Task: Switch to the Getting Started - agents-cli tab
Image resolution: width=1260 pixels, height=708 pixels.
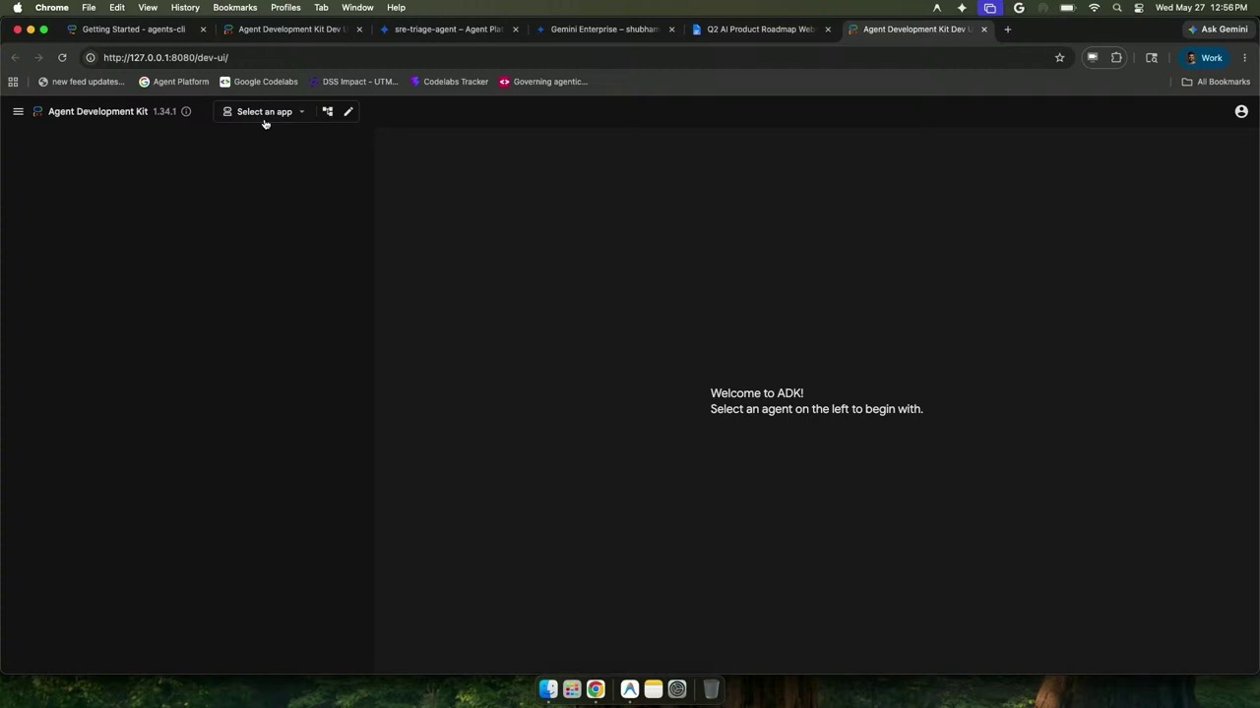Action: (134, 29)
